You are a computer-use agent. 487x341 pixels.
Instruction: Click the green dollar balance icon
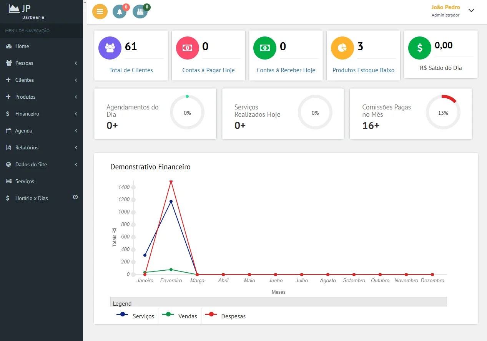[x=419, y=48]
